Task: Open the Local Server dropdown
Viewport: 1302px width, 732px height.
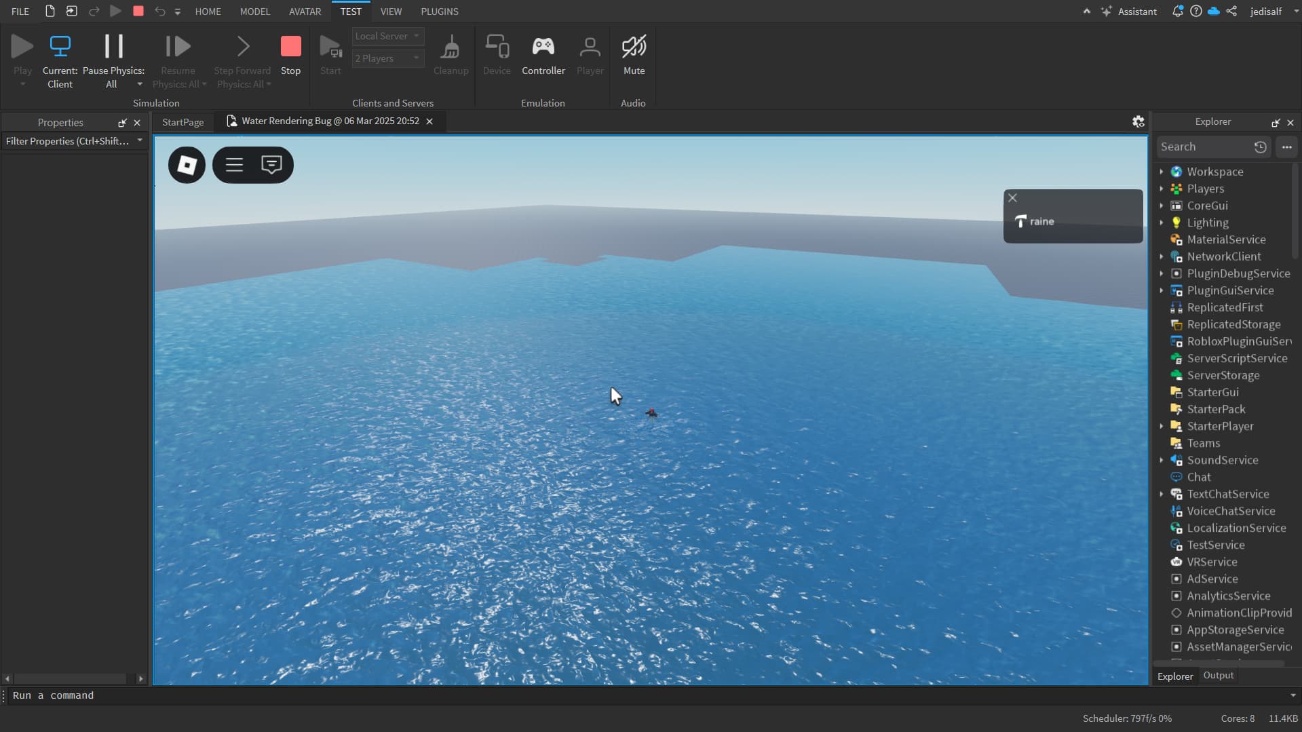Action: (x=387, y=36)
